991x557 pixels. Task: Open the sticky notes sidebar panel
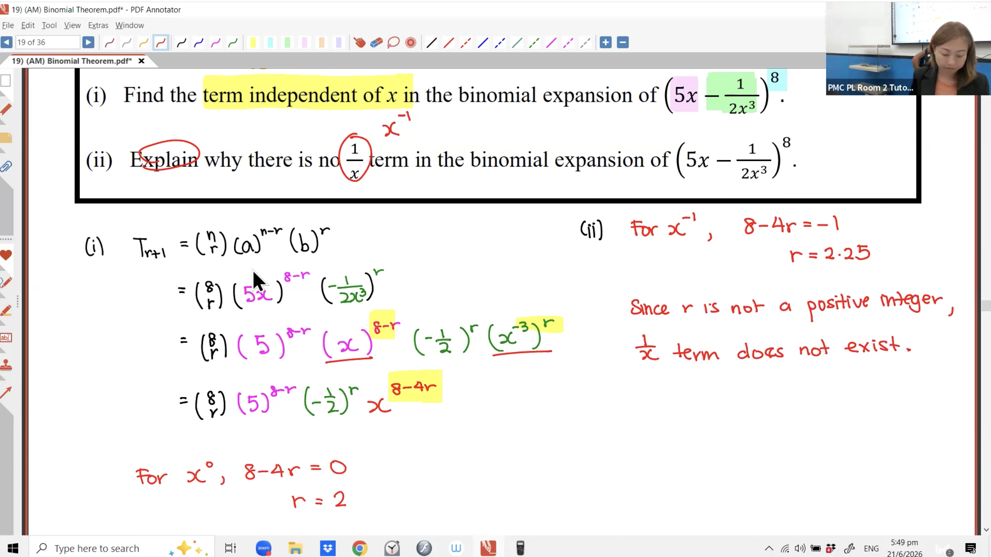tap(6, 138)
